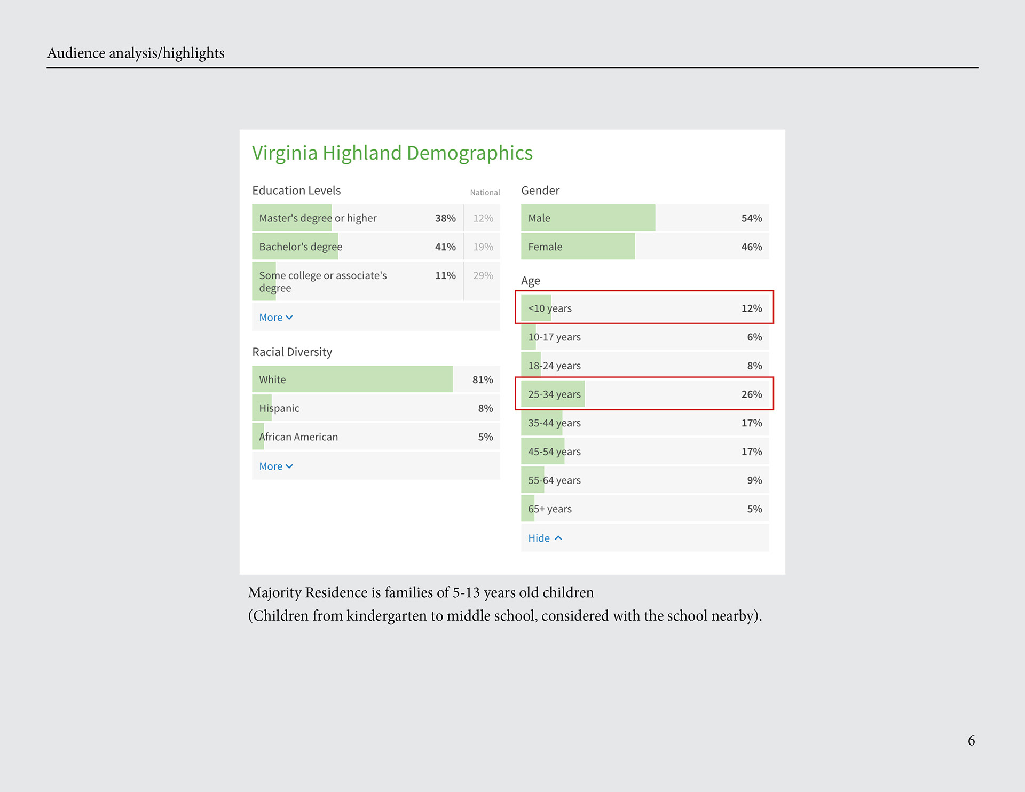Click the White racial diversity bar

[376, 379]
